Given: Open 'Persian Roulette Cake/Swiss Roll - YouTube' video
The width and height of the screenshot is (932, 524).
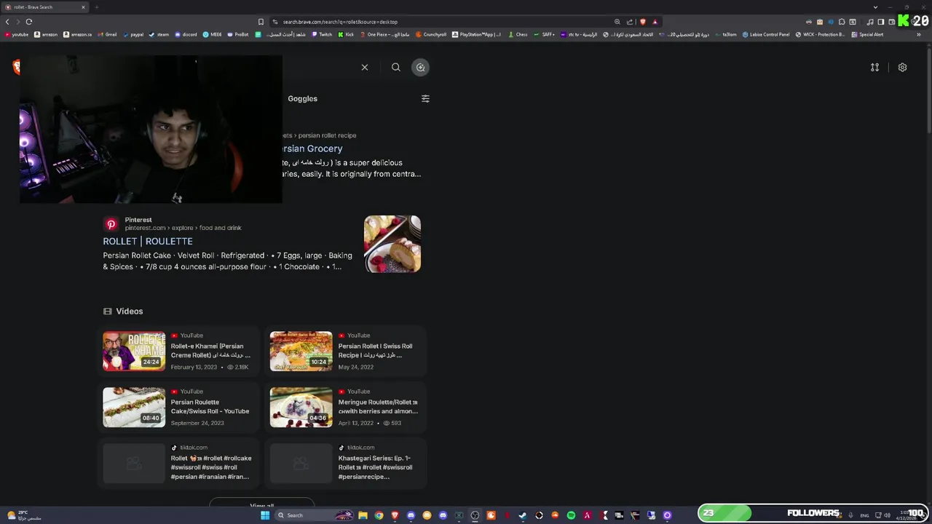Looking at the screenshot, I should pos(177,408).
